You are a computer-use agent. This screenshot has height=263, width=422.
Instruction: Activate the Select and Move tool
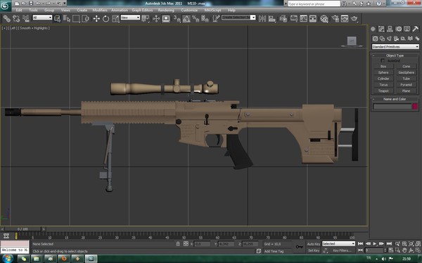[96, 18]
